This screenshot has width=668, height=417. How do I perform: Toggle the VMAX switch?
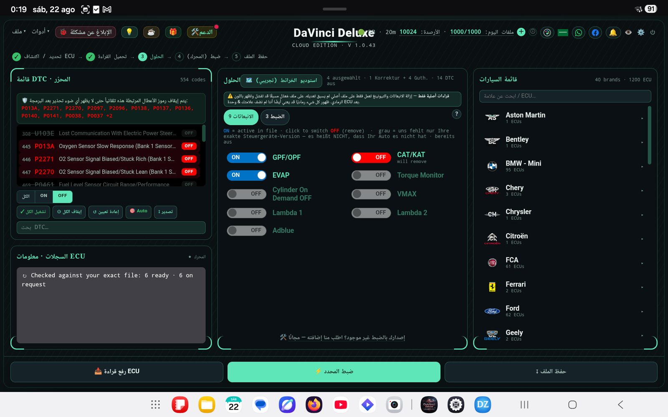tap(371, 194)
